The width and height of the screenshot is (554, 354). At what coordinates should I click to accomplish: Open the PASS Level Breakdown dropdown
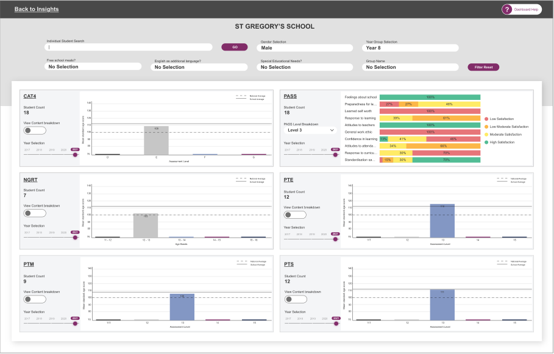(x=311, y=130)
